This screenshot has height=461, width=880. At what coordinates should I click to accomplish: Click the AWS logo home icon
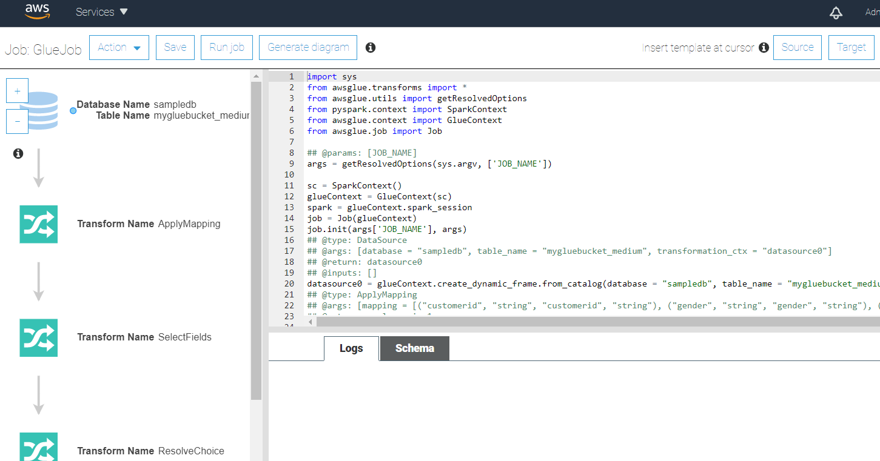pos(37,12)
